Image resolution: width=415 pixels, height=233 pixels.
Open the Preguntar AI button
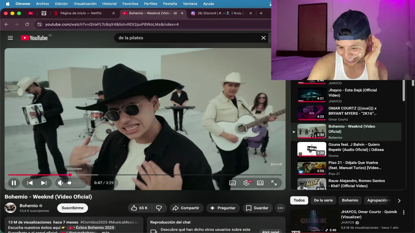pos(223,208)
